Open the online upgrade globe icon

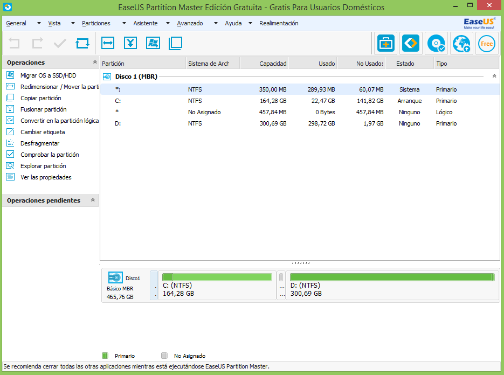461,44
